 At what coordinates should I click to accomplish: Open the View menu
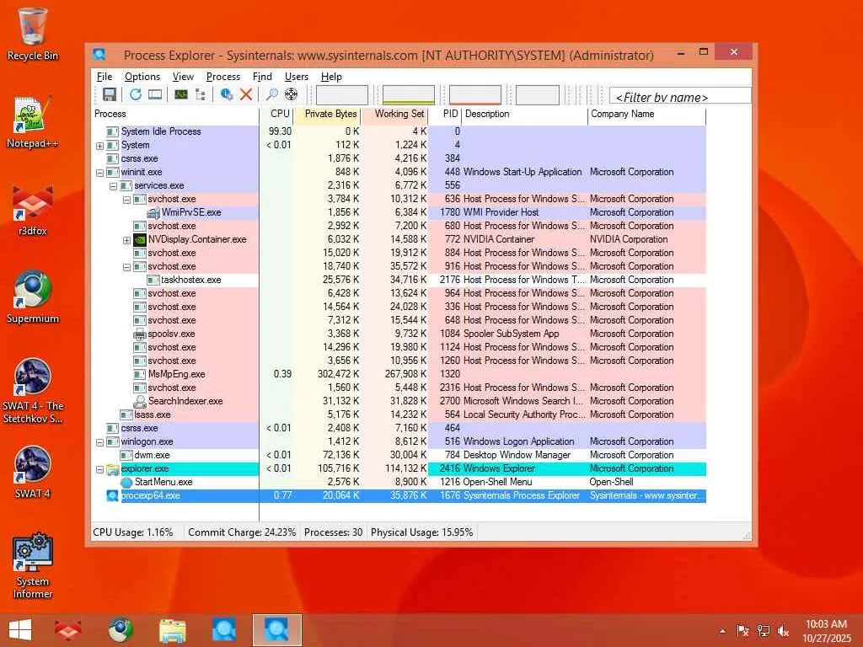pos(183,77)
